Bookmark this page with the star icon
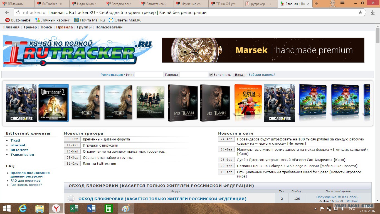Image resolution: width=380 pixels, height=214 pixels. [x=360, y=13]
